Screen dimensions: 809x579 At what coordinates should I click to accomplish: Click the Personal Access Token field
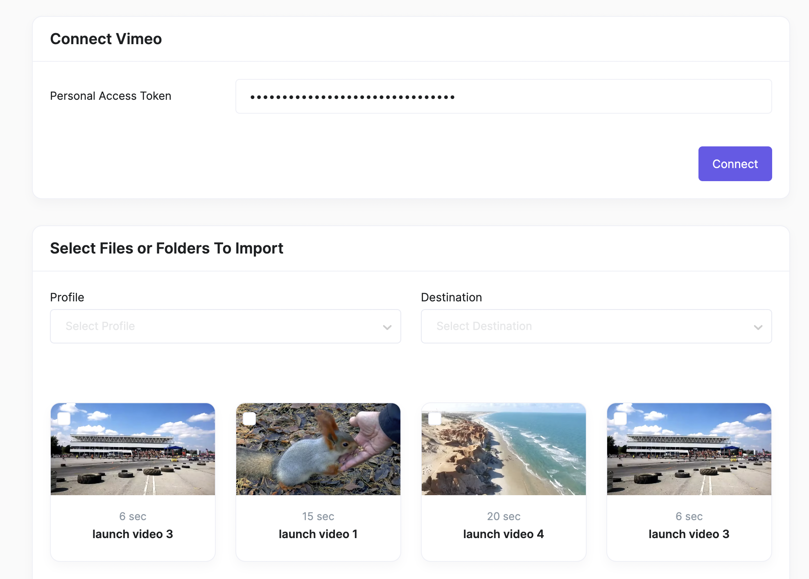[x=503, y=96]
